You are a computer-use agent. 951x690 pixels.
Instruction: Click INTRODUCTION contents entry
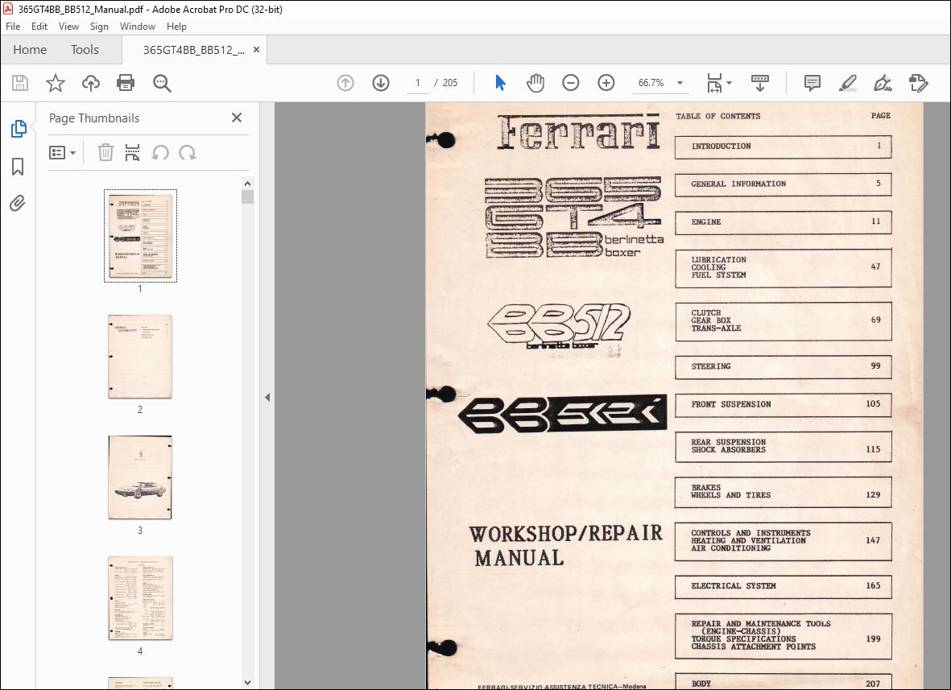783,147
